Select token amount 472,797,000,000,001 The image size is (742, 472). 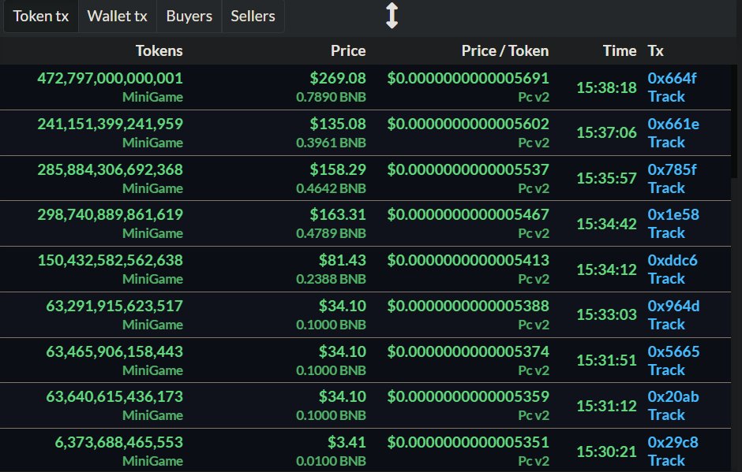(x=111, y=78)
